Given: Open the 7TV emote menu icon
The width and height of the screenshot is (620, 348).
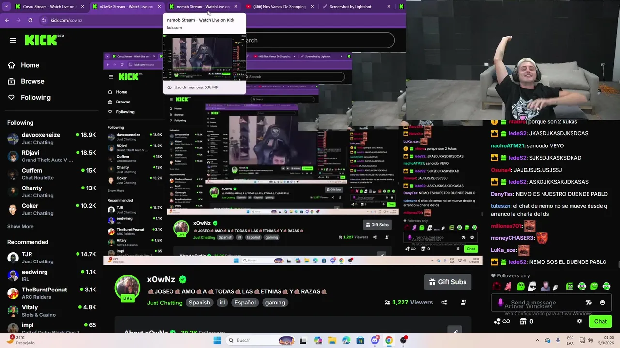Looking at the screenshot, I should click(589, 303).
